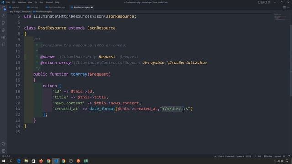This screenshot has width=292, height=164.
Task: Click the Split Editor Right icon
Action: tap(285, 7)
